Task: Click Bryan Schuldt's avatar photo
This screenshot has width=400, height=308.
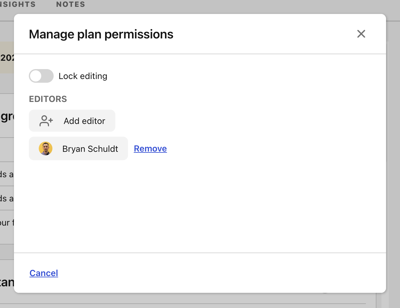Action: coord(46,149)
